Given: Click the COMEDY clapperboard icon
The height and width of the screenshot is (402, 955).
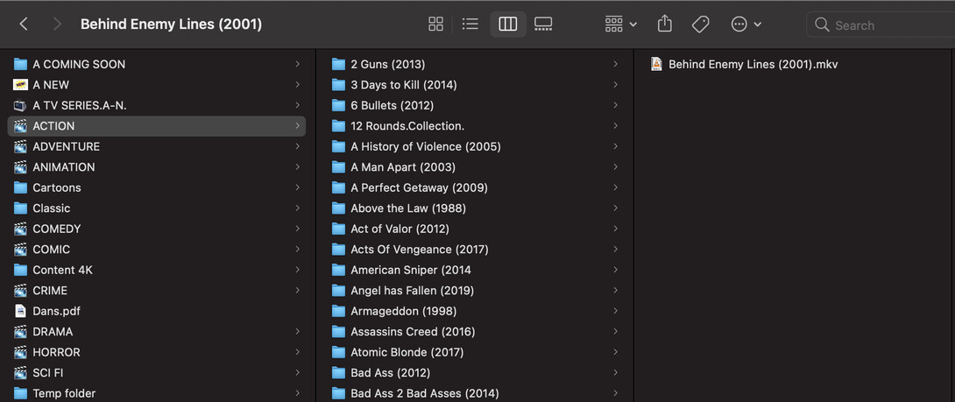Looking at the screenshot, I should tap(21, 229).
